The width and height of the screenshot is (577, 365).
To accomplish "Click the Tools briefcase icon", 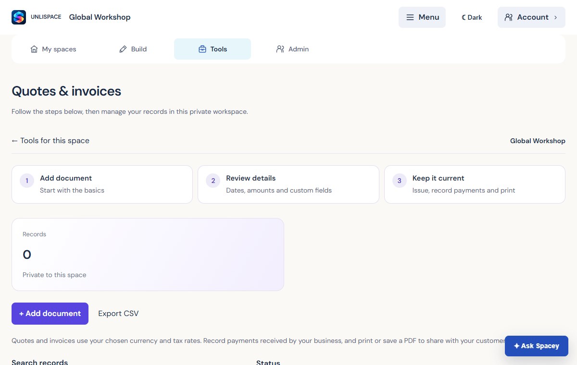I will 202,49.
